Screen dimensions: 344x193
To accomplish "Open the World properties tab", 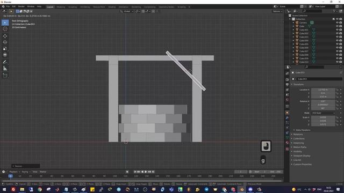I will point(287,100).
